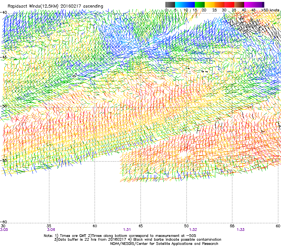Click the longitude '50' label on bottom axis
Image resolution: width=281 pixels, height=246 pixels.
[186, 226]
